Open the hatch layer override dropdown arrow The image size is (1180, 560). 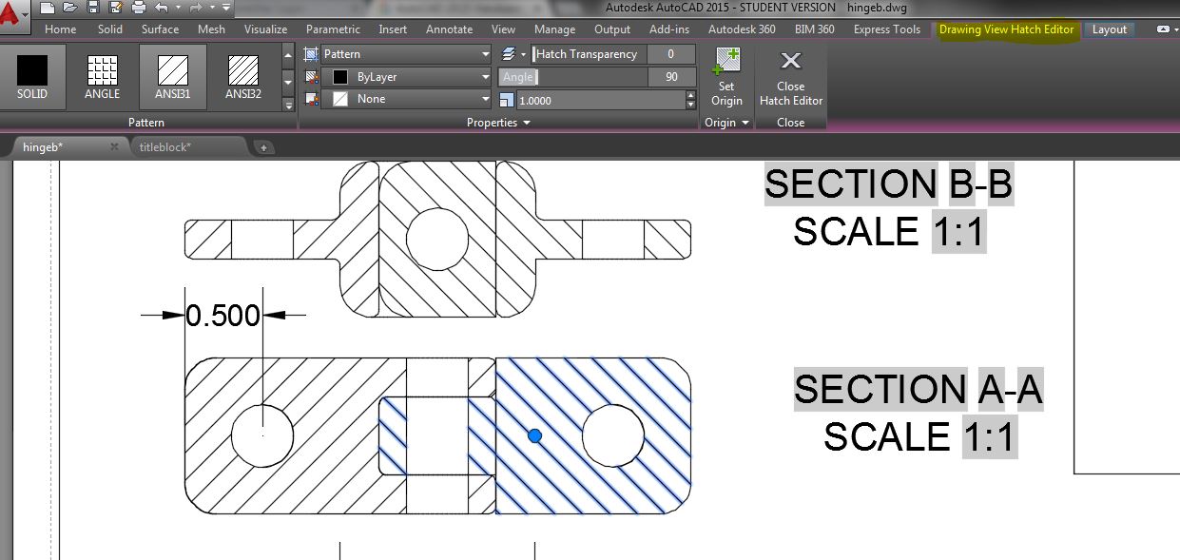point(523,54)
